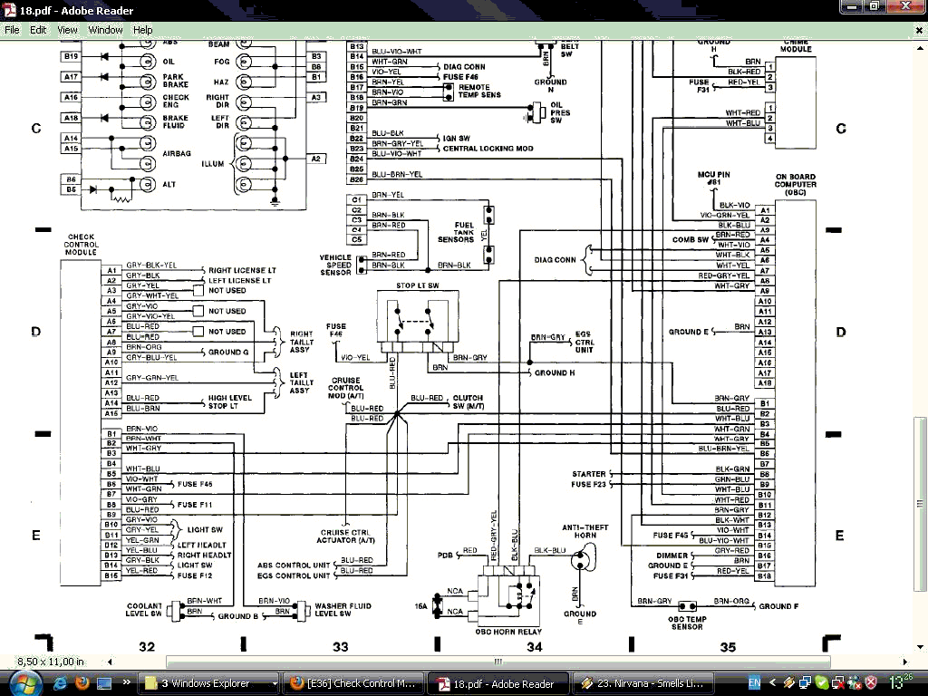Screen dimensions: 928x696
Task: Open the Window menu
Action: click(x=105, y=30)
